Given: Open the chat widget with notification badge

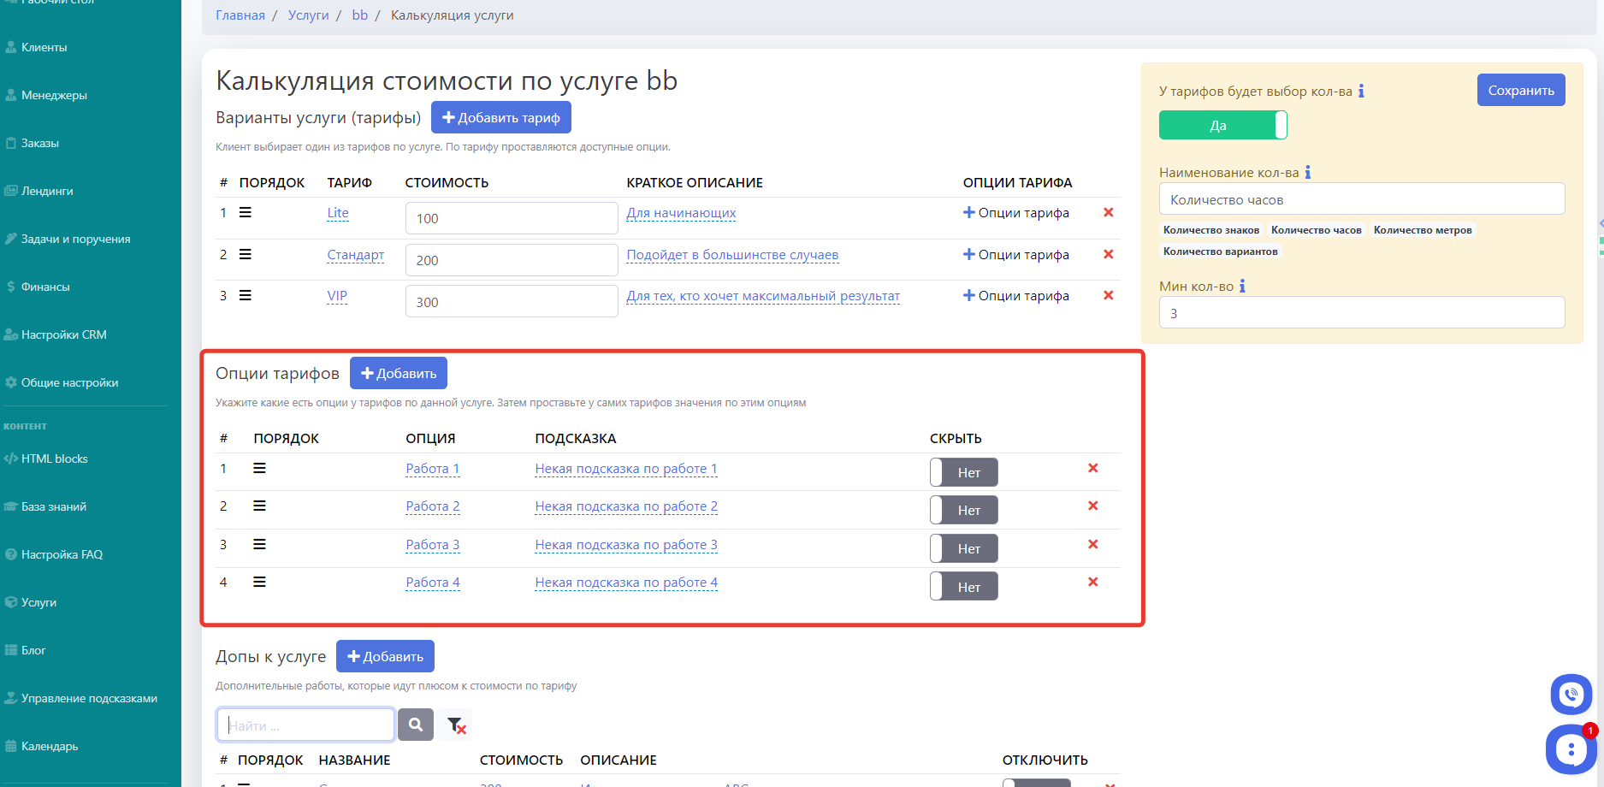Looking at the screenshot, I should tap(1570, 749).
